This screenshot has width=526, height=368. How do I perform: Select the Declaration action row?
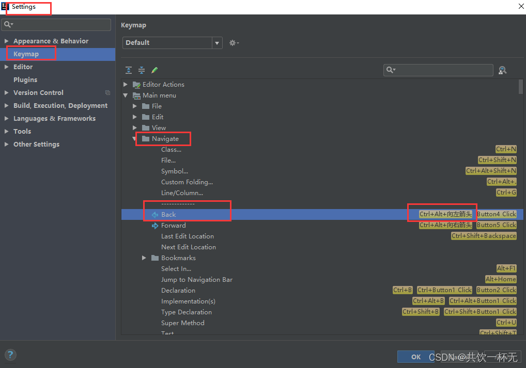point(322,290)
